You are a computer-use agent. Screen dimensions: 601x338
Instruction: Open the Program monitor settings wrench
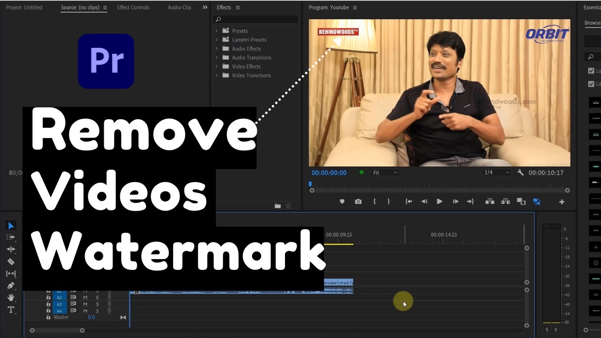pos(521,172)
